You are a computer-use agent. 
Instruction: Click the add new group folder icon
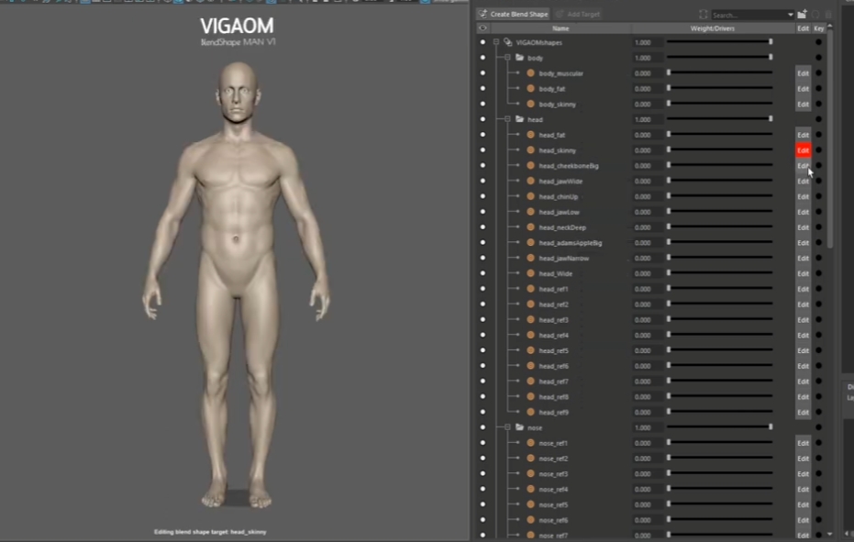coord(802,14)
